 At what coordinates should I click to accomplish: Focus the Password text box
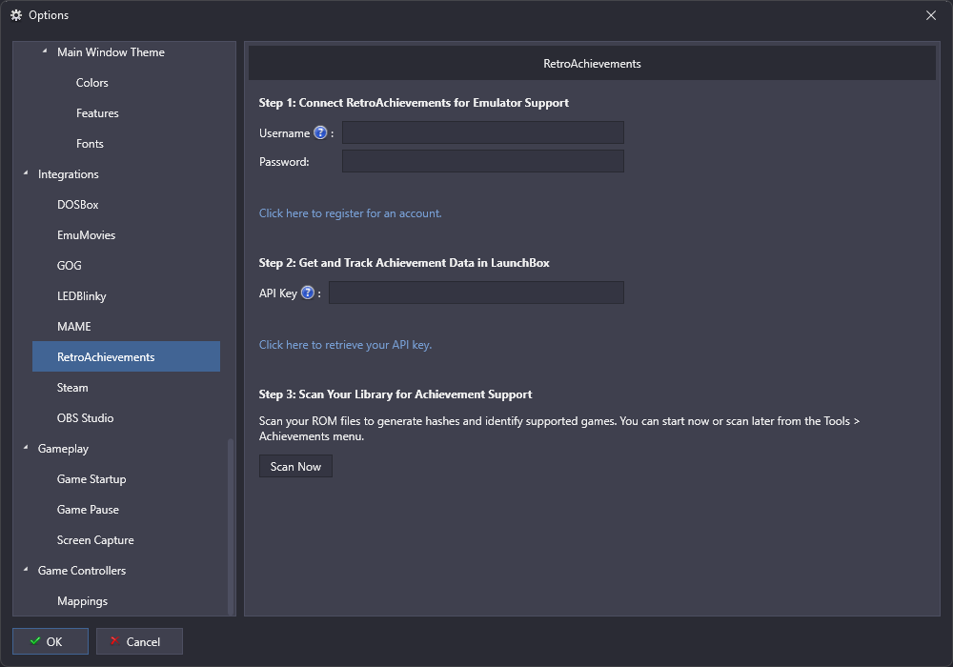pyautogui.click(x=482, y=161)
